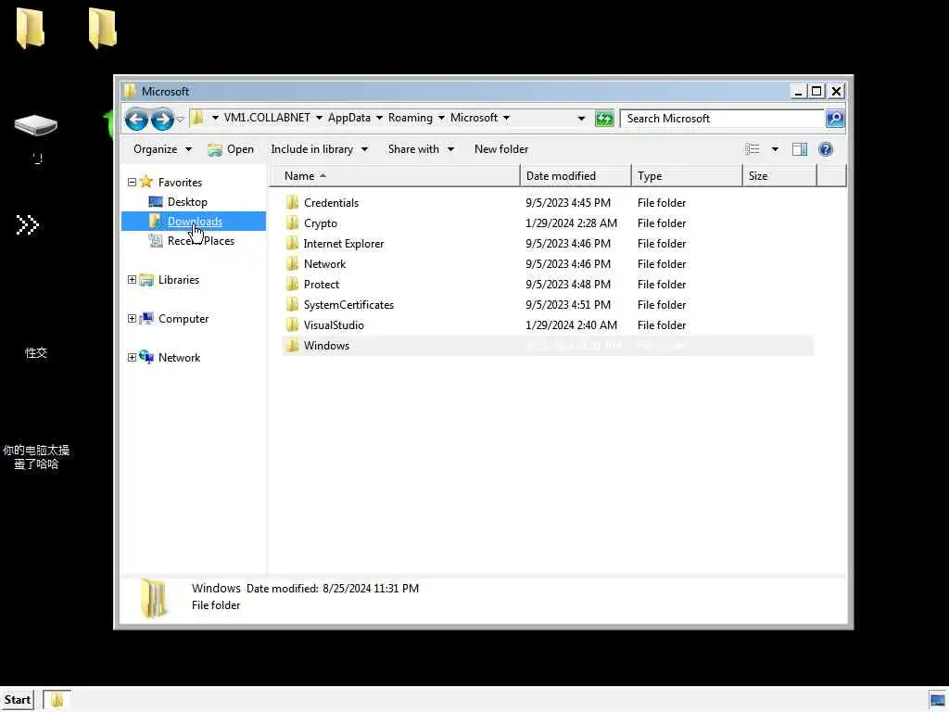Expand the Computer tree node
Screen dimensions: 949x712
click(x=132, y=318)
